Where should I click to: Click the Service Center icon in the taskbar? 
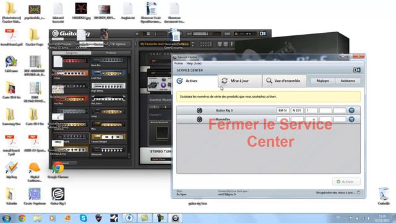coord(175,218)
